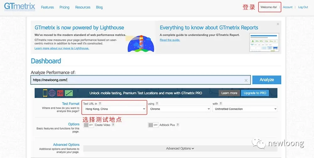Click the help icon beside Create Video
The image size is (314, 158).
pyautogui.click(x=113, y=125)
